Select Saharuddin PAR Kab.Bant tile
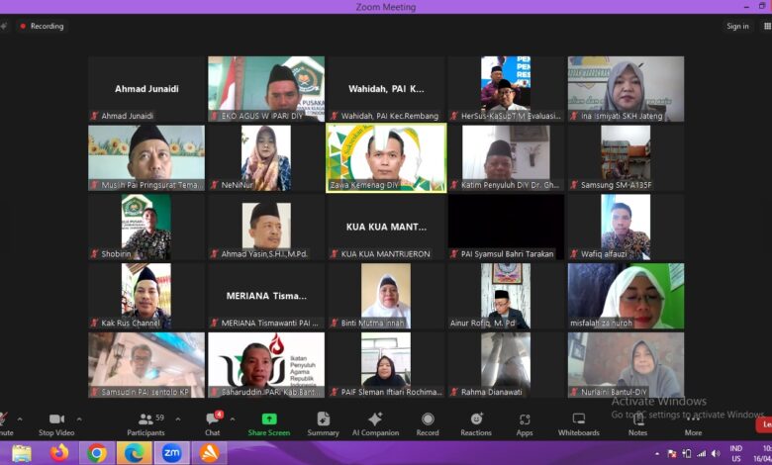 (x=266, y=365)
